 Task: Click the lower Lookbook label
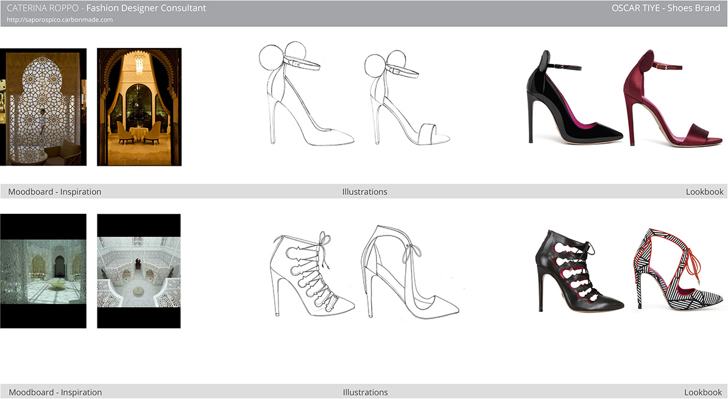coord(703,392)
